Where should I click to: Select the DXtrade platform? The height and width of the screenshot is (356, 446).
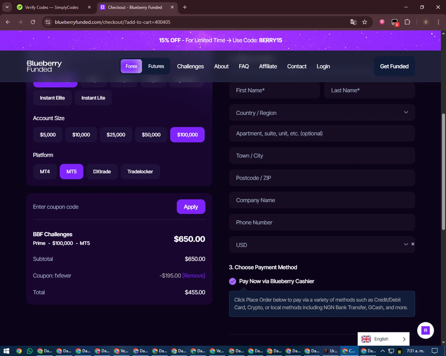pyautogui.click(x=102, y=171)
